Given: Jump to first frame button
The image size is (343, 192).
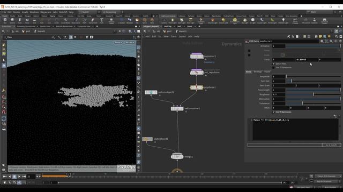Looking at the screenshot, I should point(5,177).
